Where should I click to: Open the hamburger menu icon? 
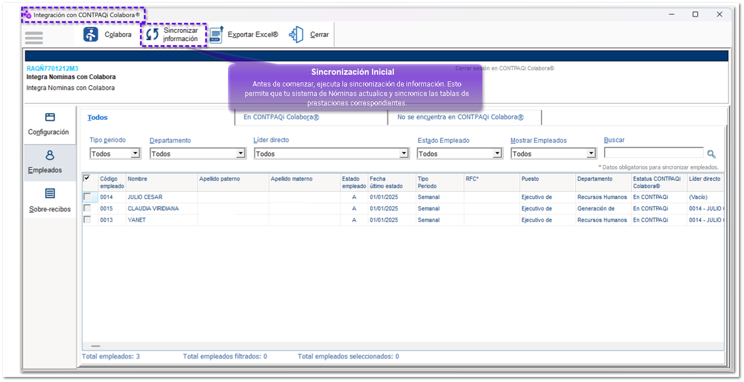click(x=34, y=37)
